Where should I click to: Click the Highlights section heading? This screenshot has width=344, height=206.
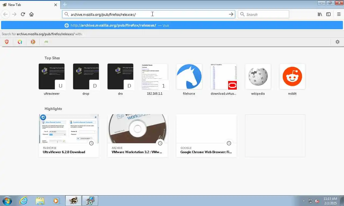(53, 109)
